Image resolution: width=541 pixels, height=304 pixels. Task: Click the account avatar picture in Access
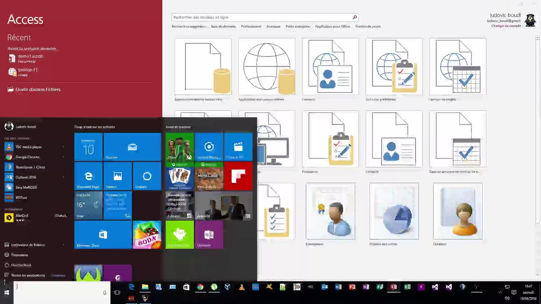point(530,20)
